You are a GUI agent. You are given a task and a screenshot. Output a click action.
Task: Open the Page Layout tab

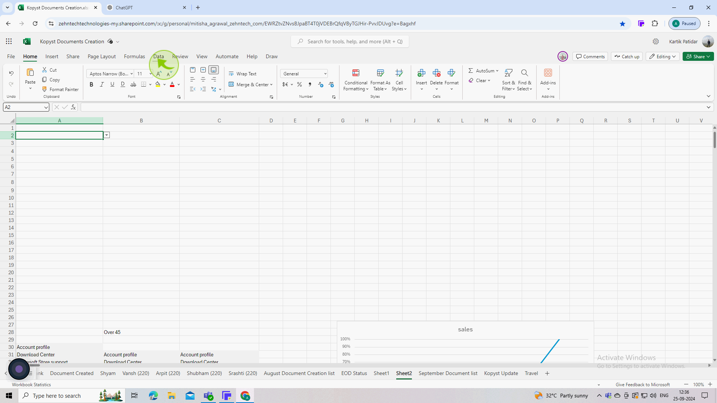102,56
